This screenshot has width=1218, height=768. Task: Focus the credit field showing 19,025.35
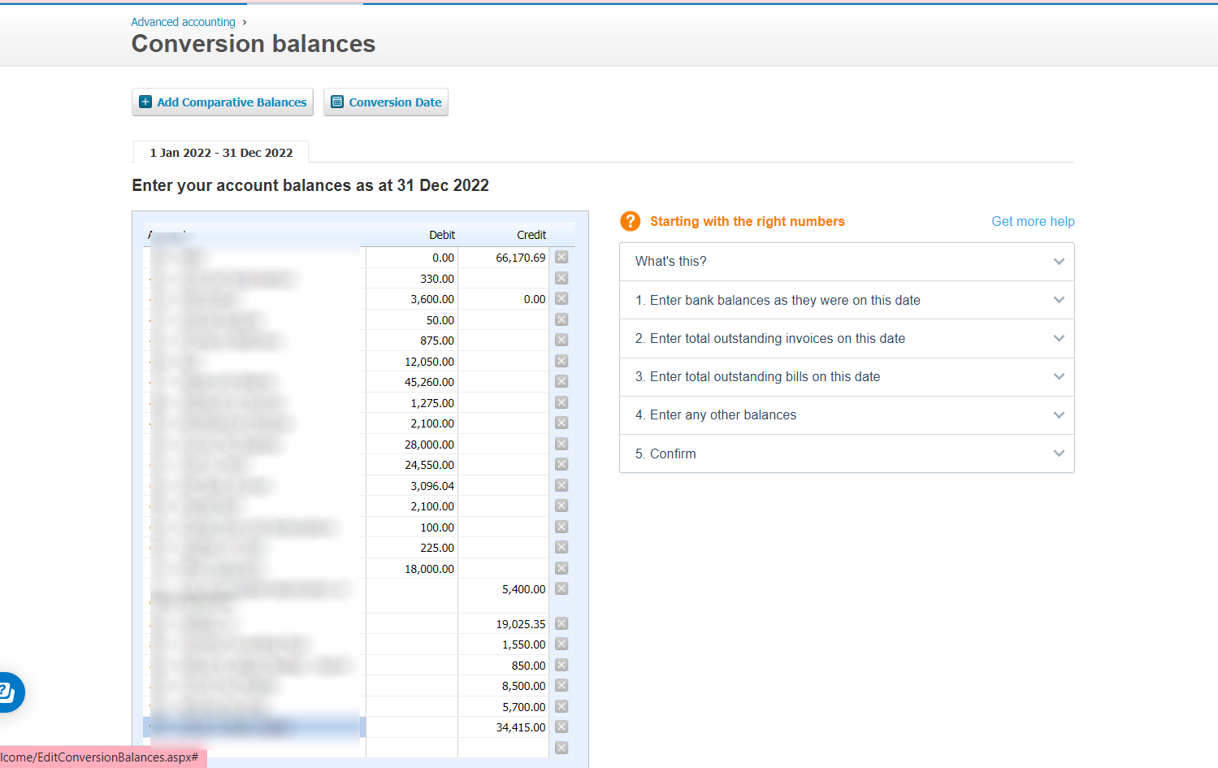tap(504, 624)
